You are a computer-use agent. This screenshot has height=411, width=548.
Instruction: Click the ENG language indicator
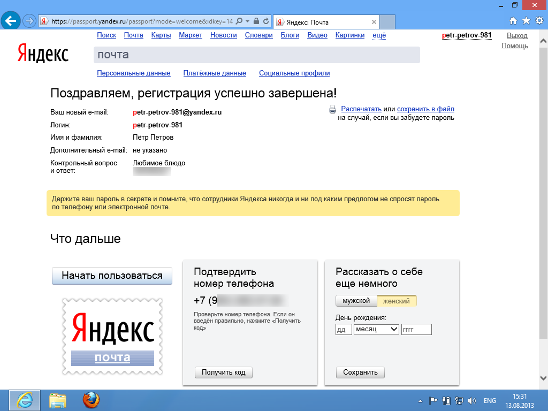coord(490,401)
